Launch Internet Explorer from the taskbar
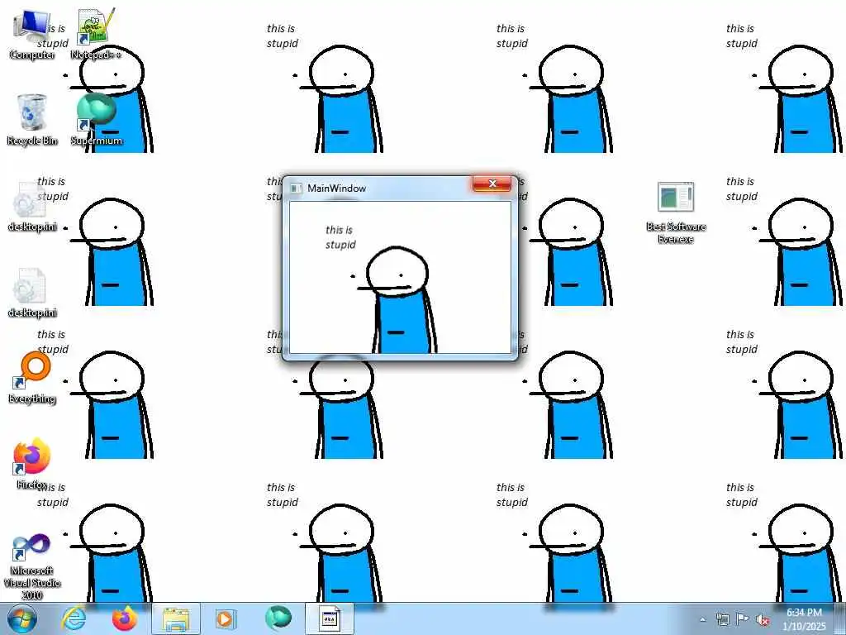Image resolution: width=846 pixels, height=635 pixels. [x=74, y=618]
